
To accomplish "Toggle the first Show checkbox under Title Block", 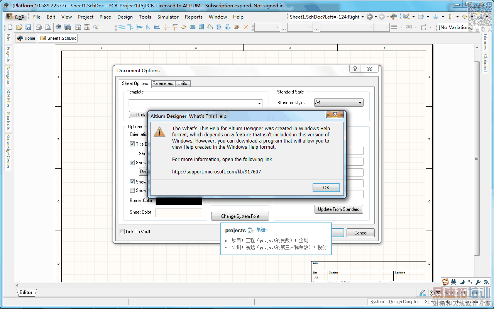I will coord(132,163).
